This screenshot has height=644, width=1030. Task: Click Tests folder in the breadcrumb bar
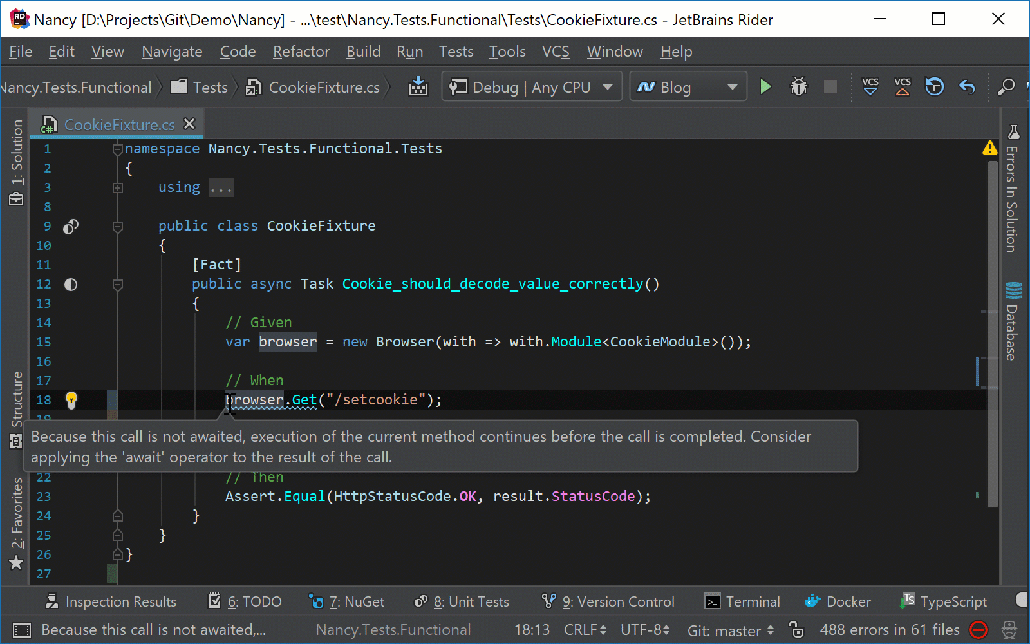(199, 87)
